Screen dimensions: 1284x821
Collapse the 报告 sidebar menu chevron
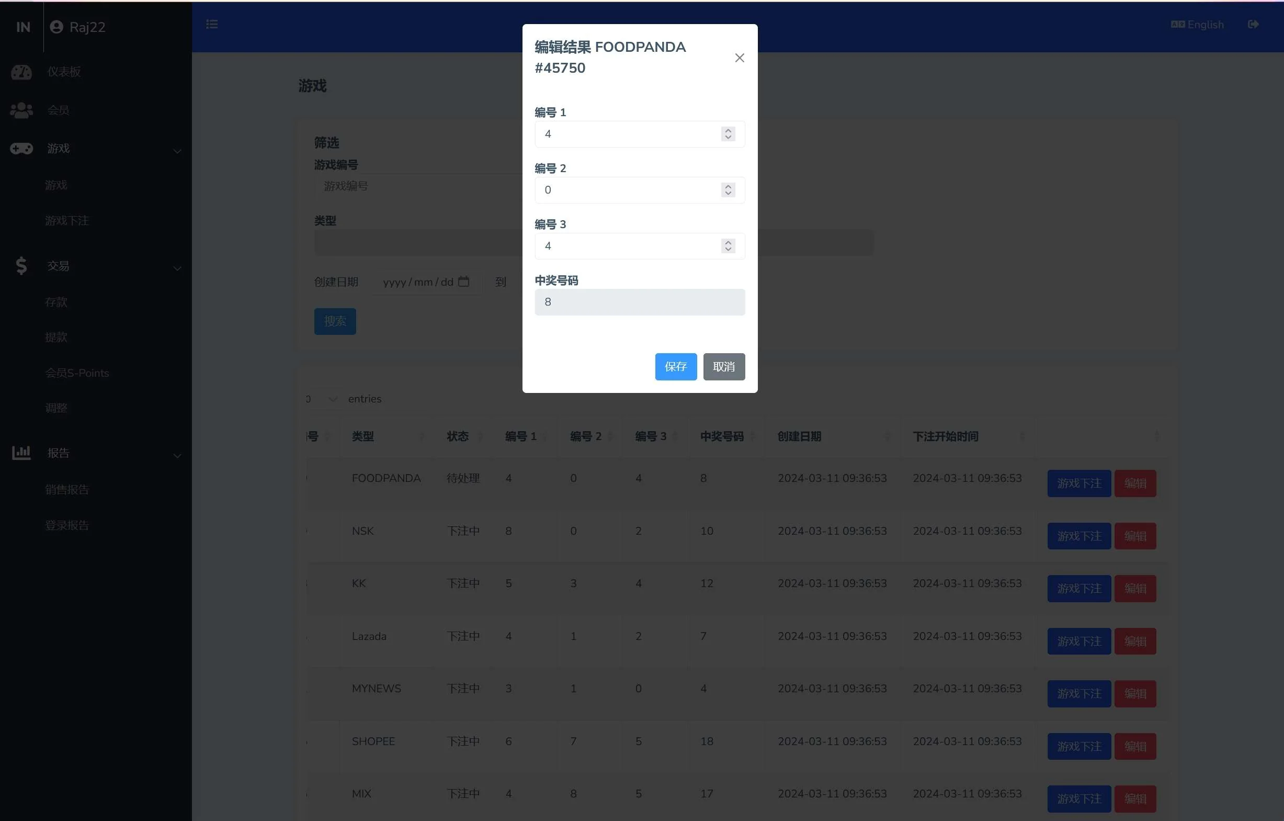pos(177,456)
